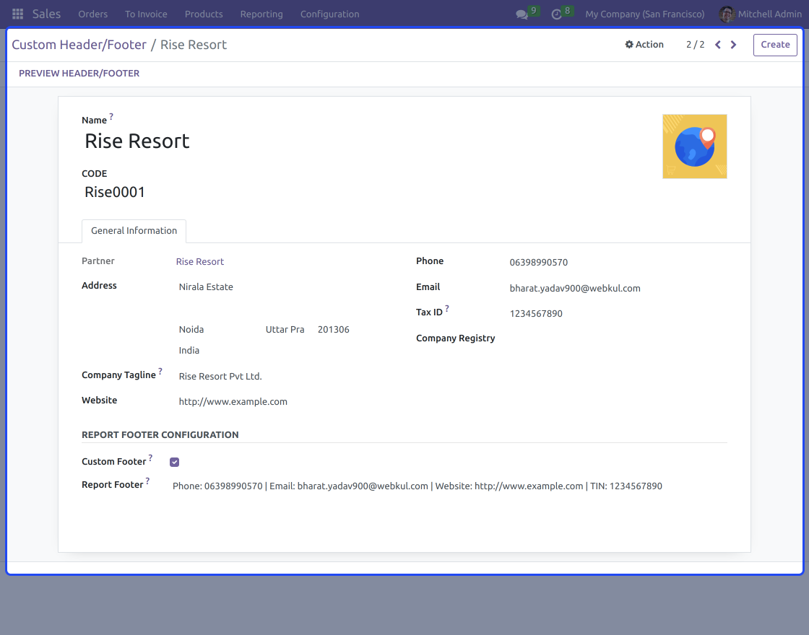Show help tooltip next to Company Tagline
This screenshot has height=635, width=809.
160,371
